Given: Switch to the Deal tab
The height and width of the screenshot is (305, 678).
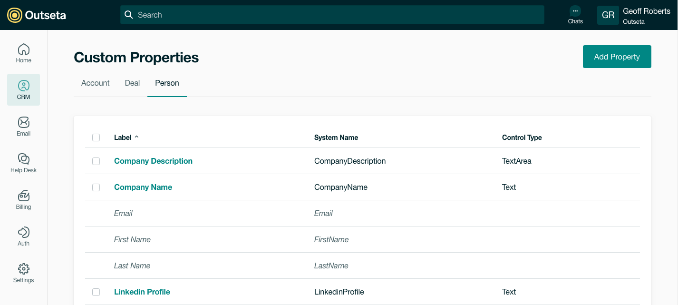Looking at the screenshot, I should click(x=132, y=83).
